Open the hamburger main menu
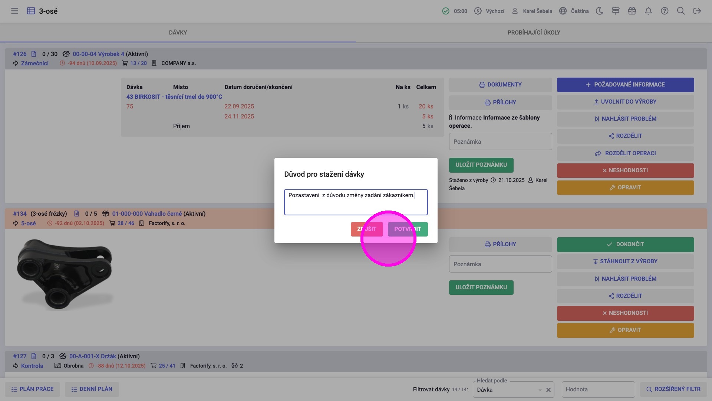 pos(14,11)
